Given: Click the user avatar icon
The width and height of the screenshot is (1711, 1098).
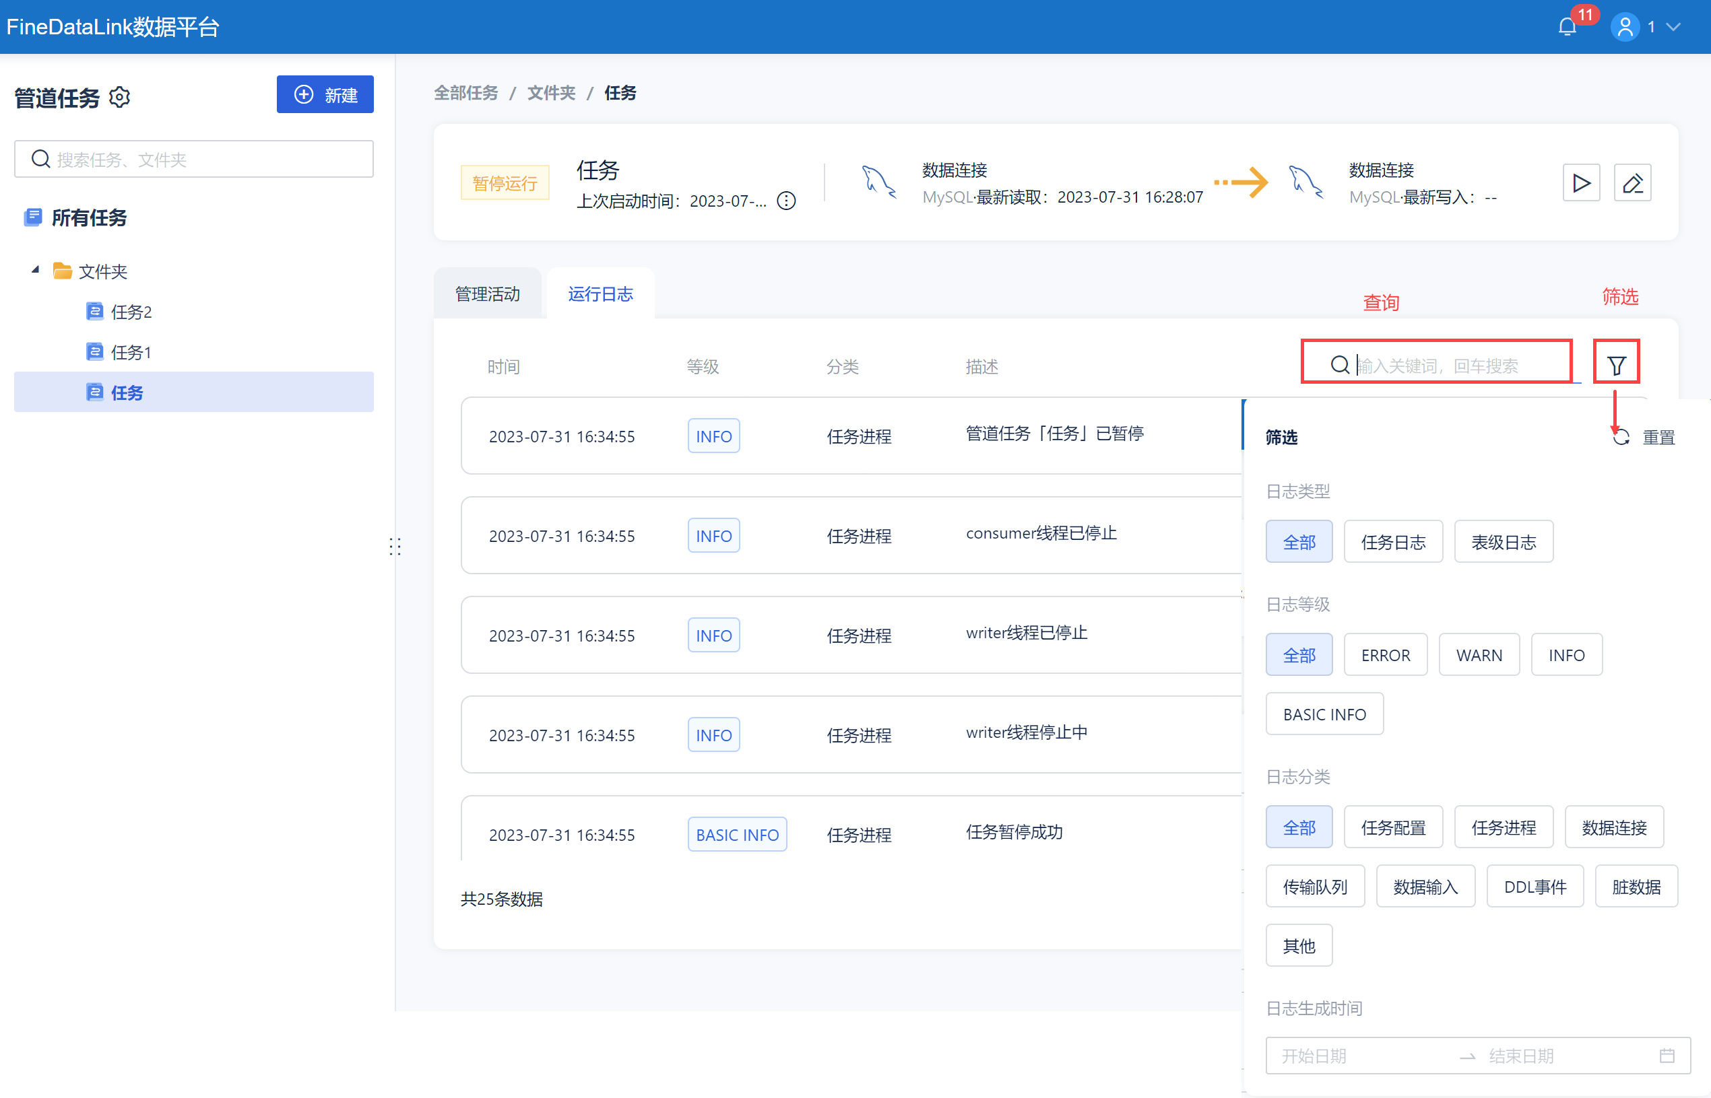Looking at the screenshot, I should click(1625, 27).
